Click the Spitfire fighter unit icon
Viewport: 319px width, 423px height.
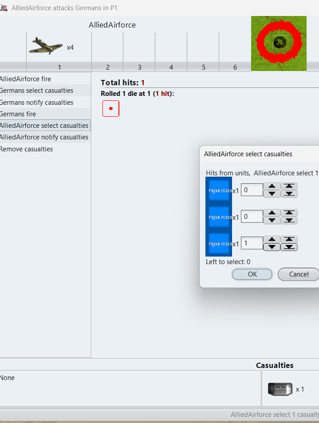pos(46,46)
